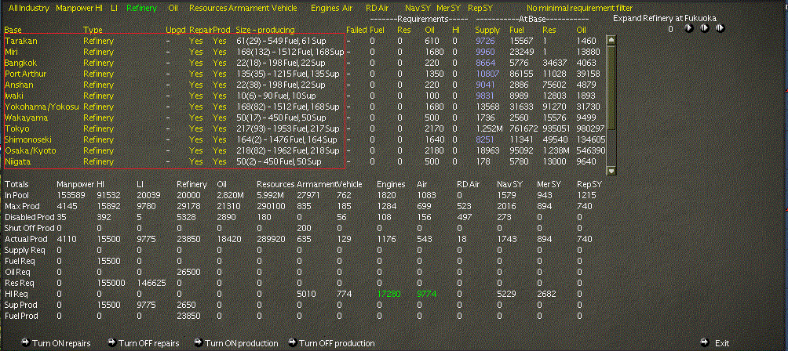Filter list by Oil

coord(173,8)
